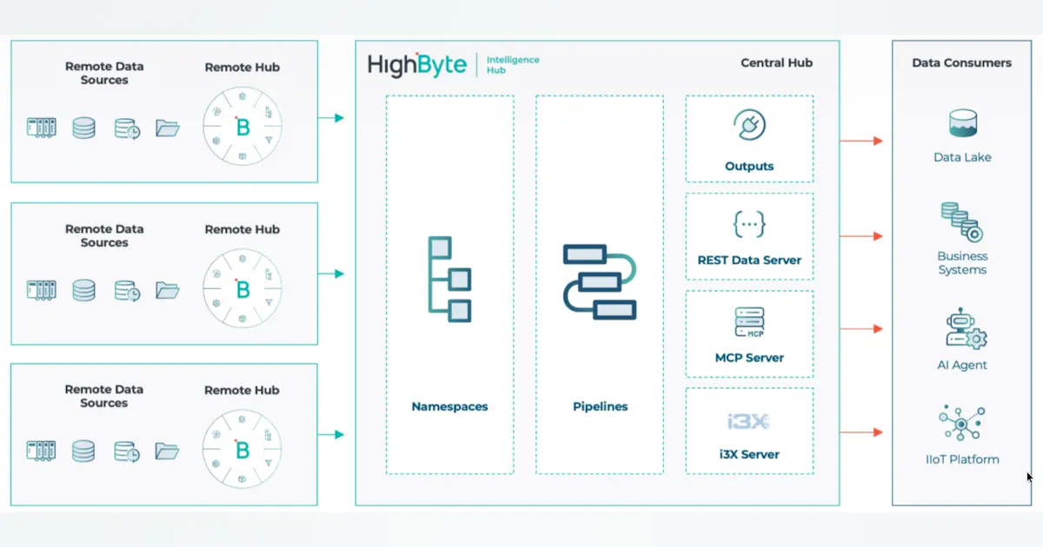Viewport: 1043px width, 547px height.
Task: Select the AI Agent robot icon
Action: click(965, 328)
